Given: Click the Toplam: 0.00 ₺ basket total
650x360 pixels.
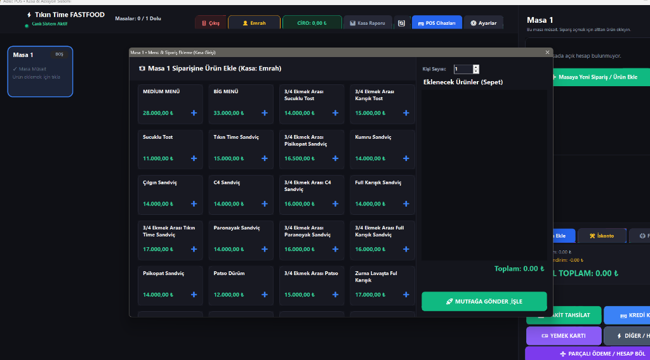Looking at the screenshot, I should pyautogui.click(x=519, y=269).
